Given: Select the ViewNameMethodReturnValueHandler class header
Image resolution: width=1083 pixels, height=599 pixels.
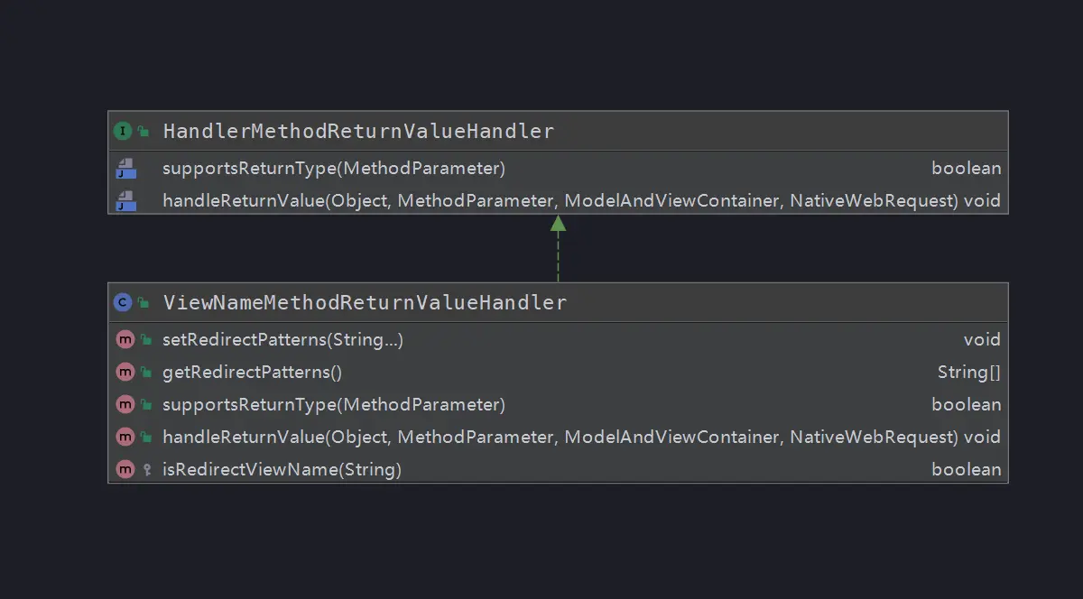Looking at the screenshot, I should (x=363, y=302).
